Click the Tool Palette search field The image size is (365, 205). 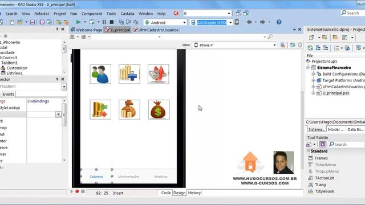tap(346, 144)
